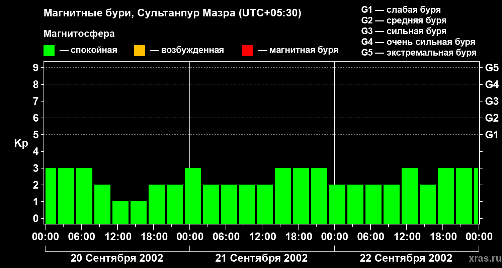Viewport: 502px width, 268px height.
Task: Click the Kp 3 bar above 18:00 on 22 Сентября
Action: (x=446, y=196)
